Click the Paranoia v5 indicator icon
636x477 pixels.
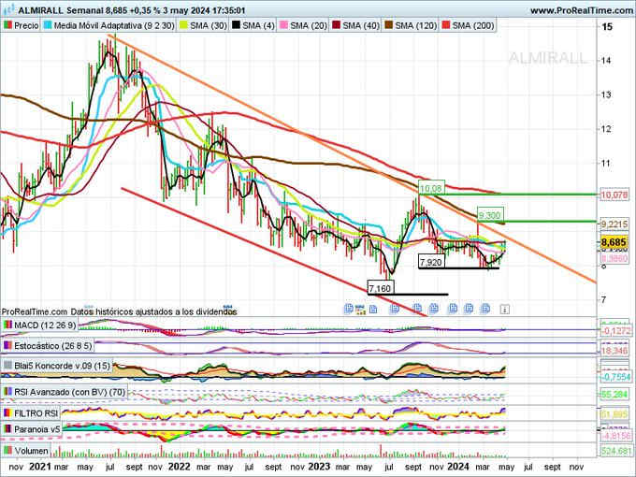pyautogui.click(x=7, y=429)
